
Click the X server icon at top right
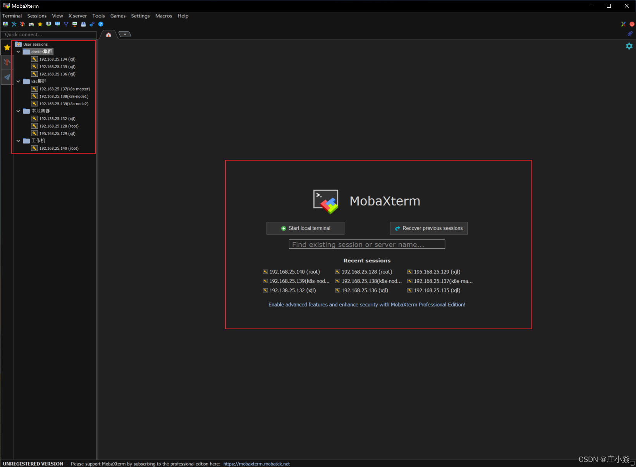[623, 24]
